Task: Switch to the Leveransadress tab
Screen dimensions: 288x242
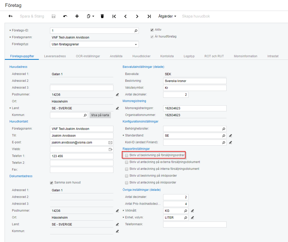Action: coord(55,56)
